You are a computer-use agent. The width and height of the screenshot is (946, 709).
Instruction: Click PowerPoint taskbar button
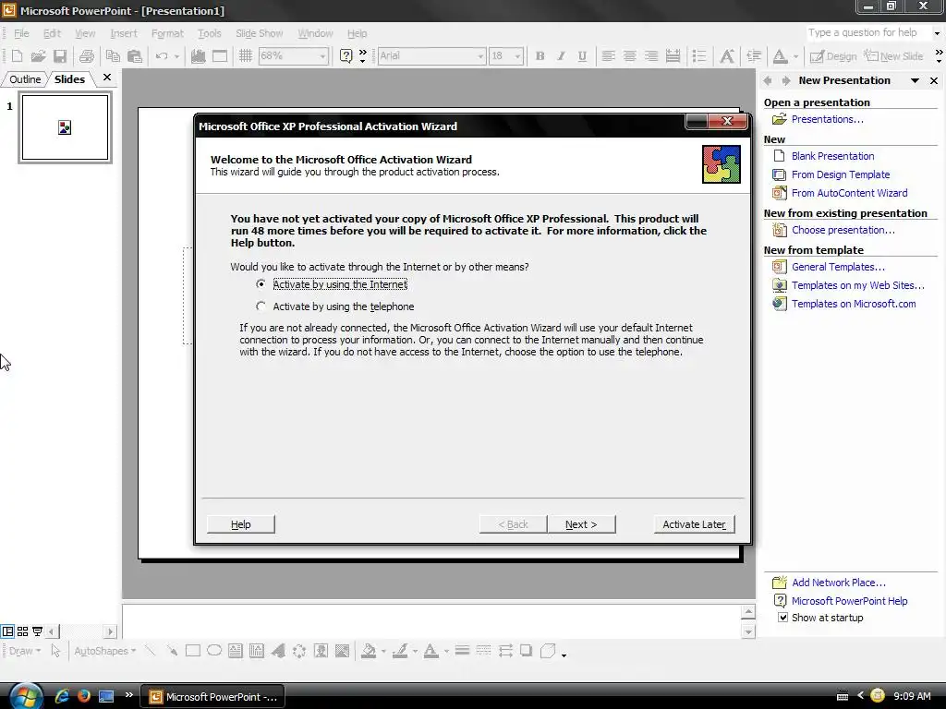click(x=213, y=696)
